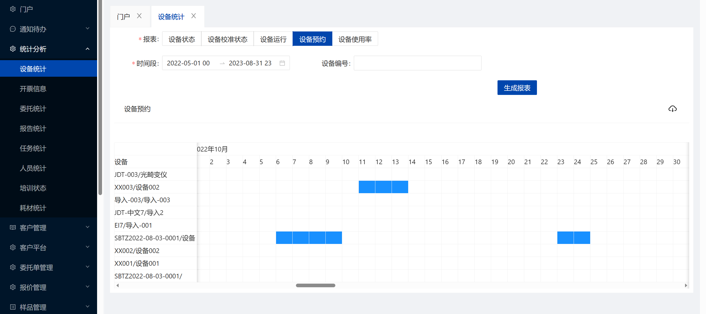Select the 设备使用率 report option

[355, 39]
